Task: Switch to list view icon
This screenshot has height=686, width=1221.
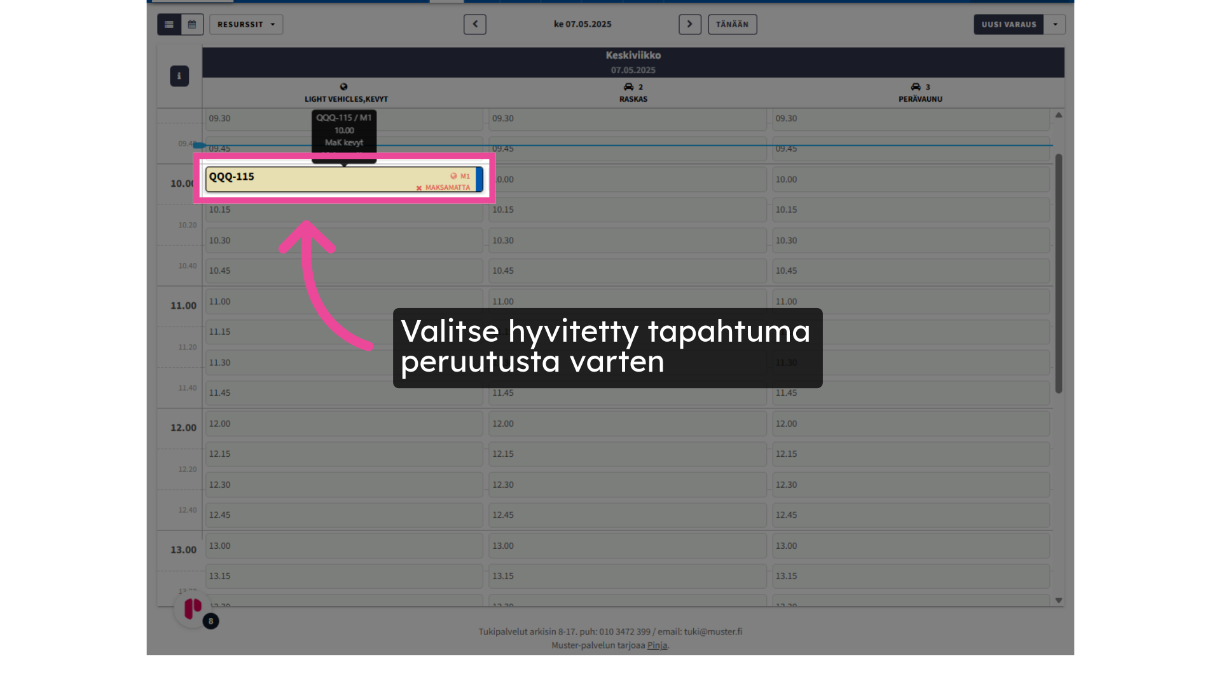Action: click(169, 25)
